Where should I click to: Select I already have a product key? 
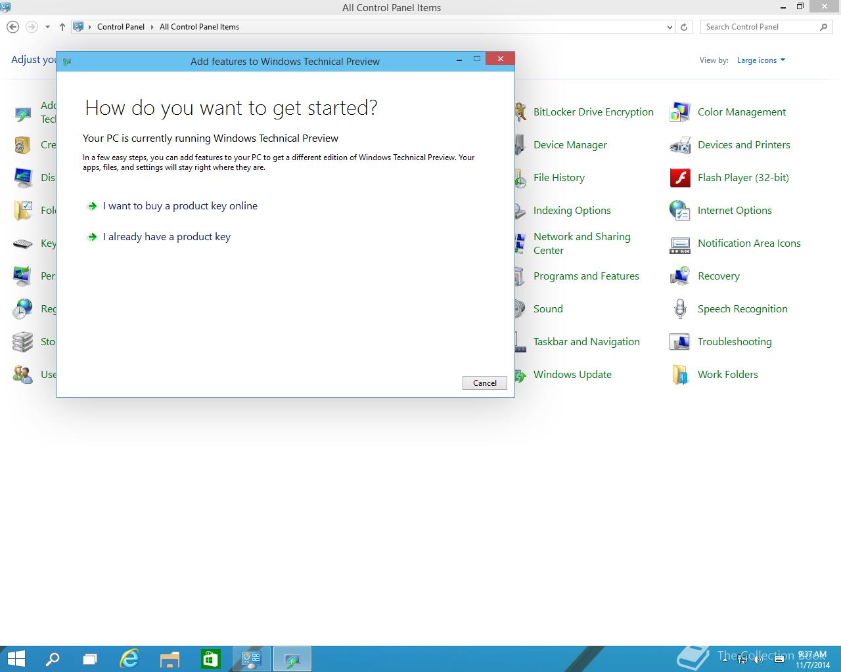tap(166, 237)
